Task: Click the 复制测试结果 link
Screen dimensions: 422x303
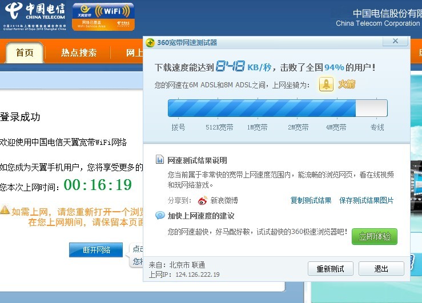Action: pyautogui.click(x=311, y=200)
